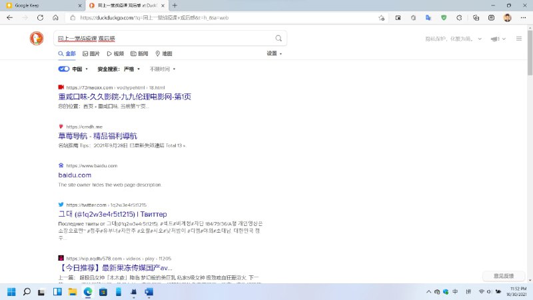
Task: Click the page vertical scrollbar thumb
Action: coord(530,53)
